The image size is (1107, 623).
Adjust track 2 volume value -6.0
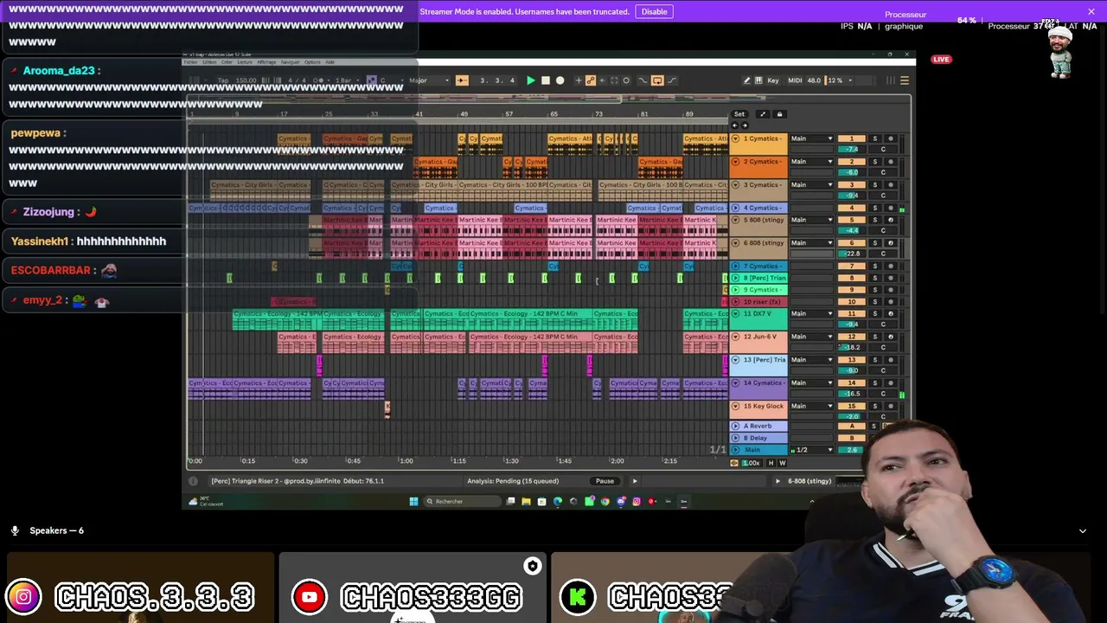(852, 172)
